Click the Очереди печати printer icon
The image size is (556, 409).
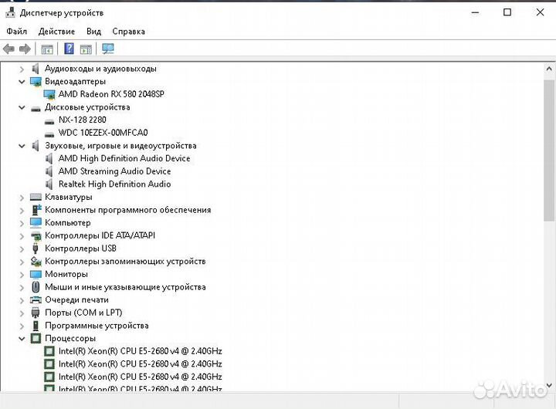point(36,300)
